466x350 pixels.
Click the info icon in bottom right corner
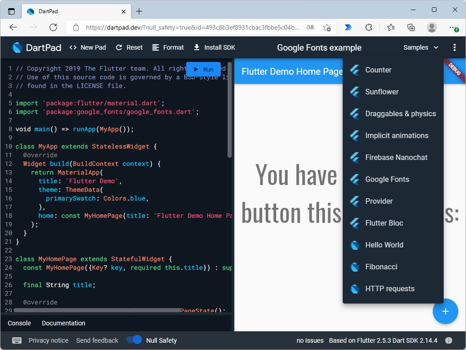pos(449,340)
